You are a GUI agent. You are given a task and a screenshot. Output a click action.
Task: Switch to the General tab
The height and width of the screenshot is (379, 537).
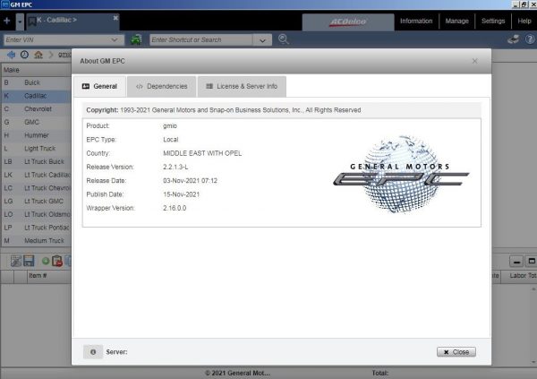click(100, 86)
